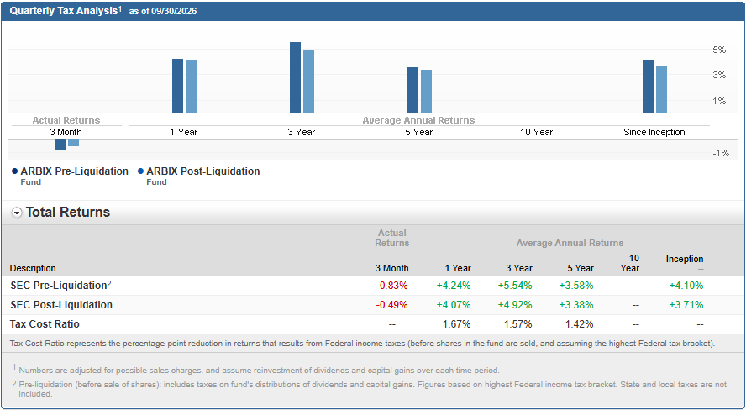Click the ARBIX Pre-Liquidation legend dot
Viewport: 746px width, 410px height.
pyautogui.click(x=15, y=171)
